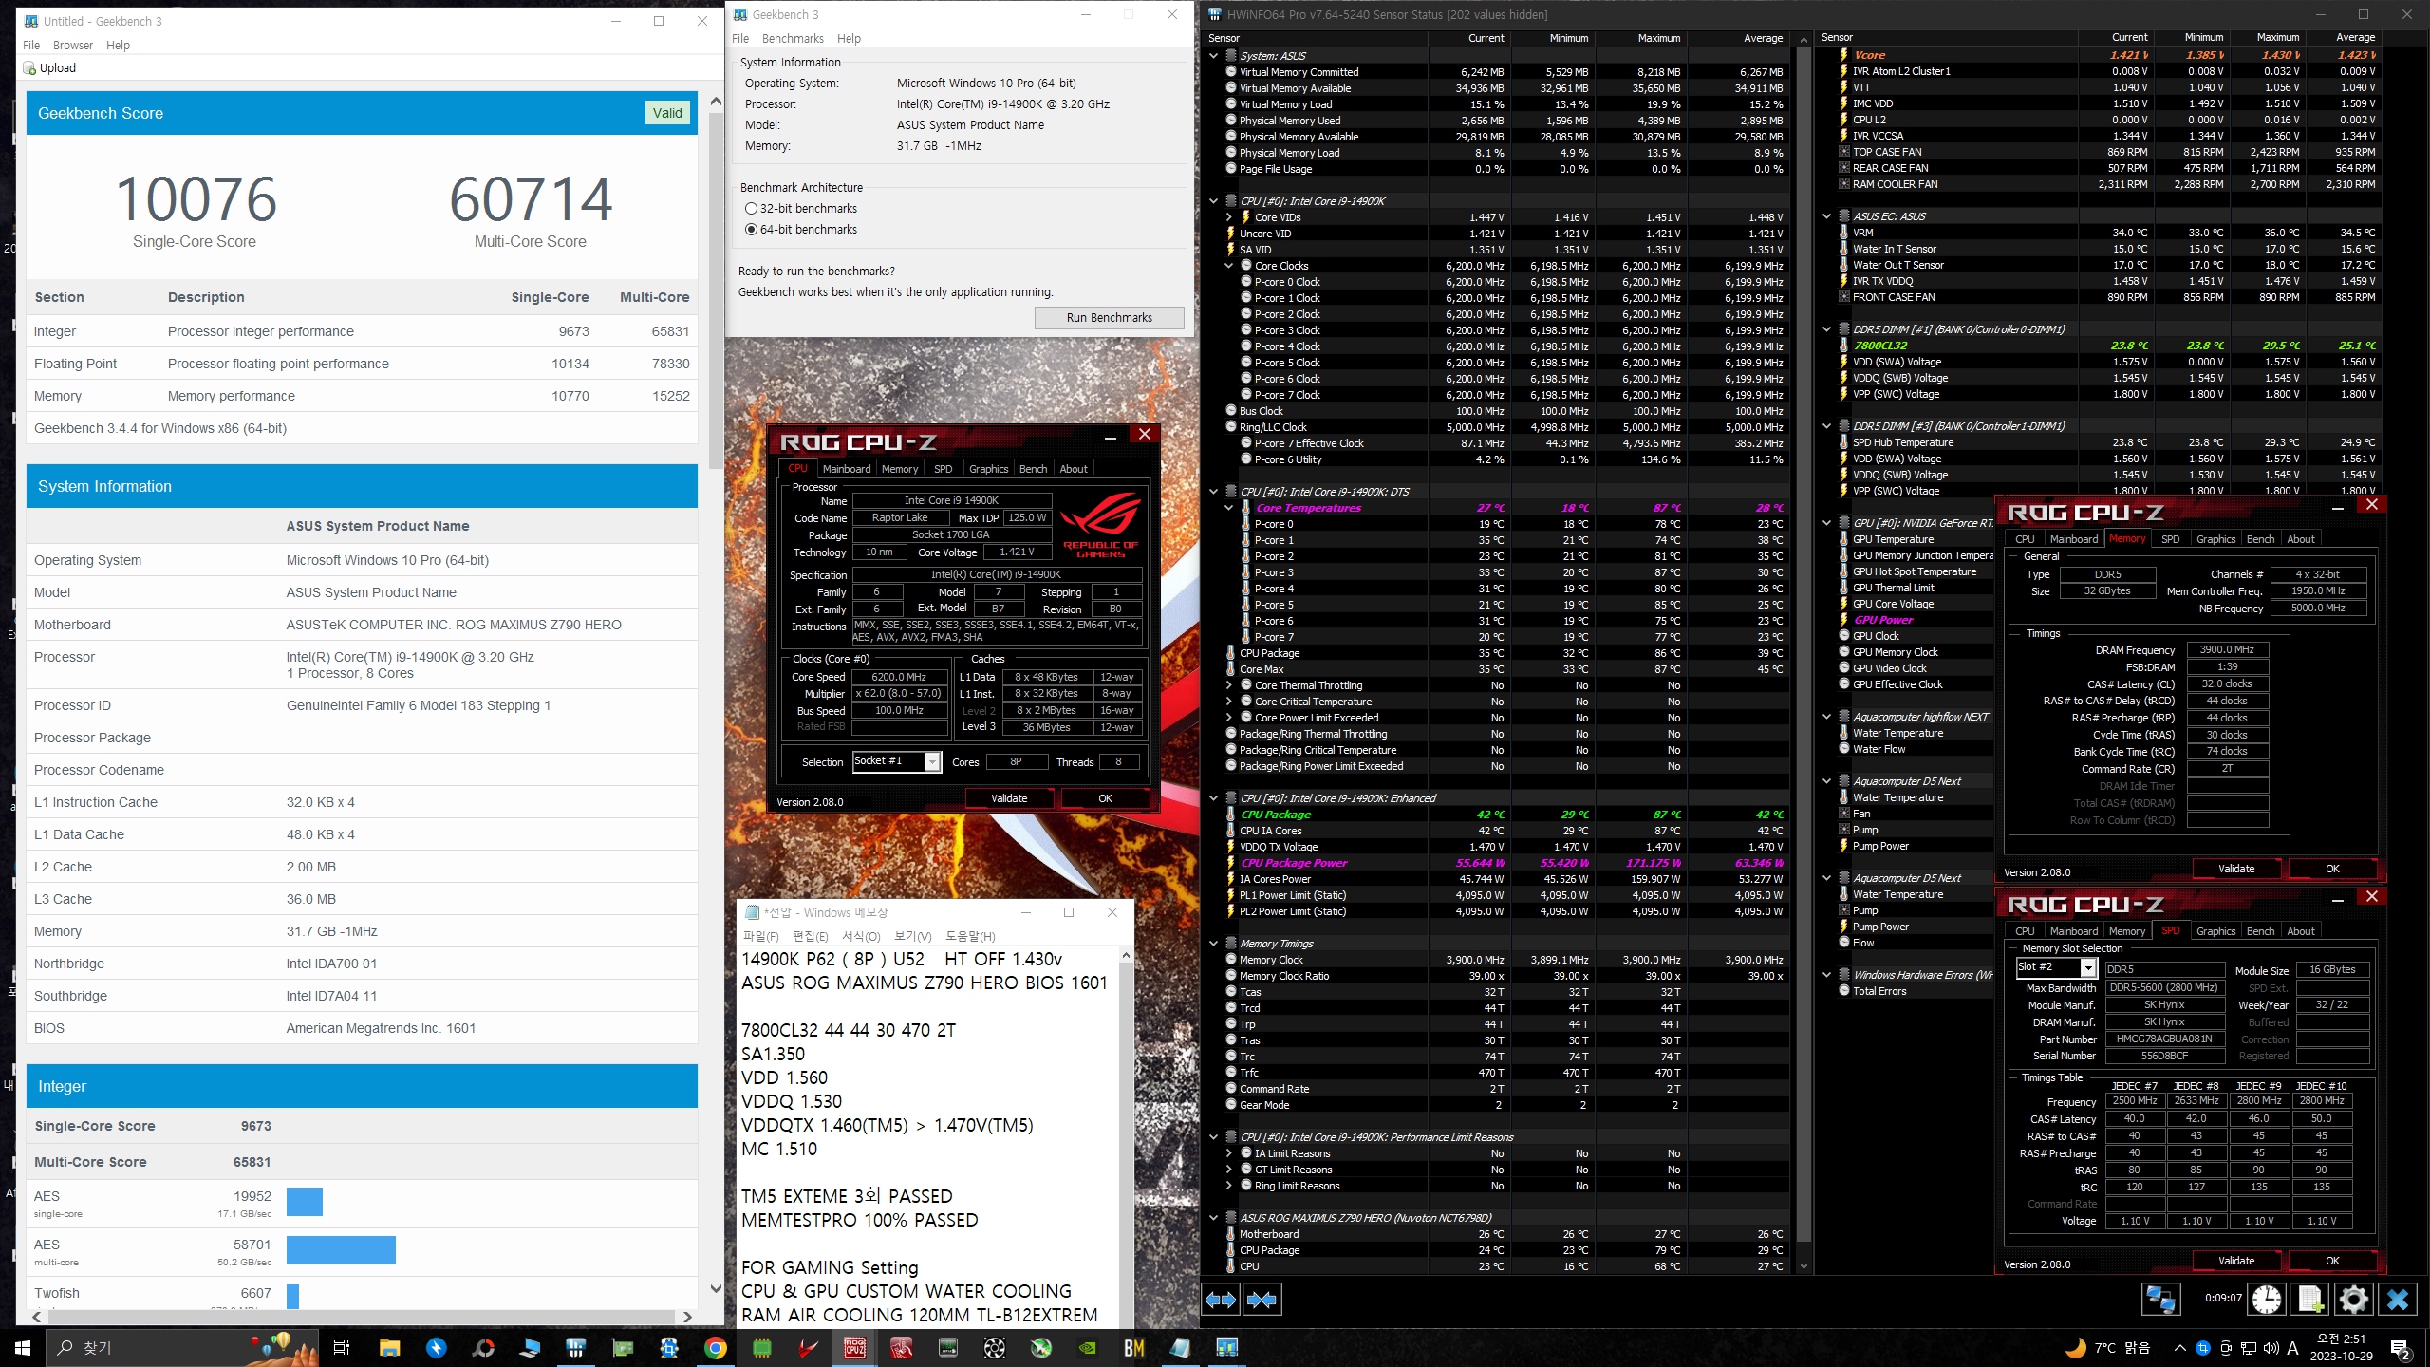This screenshot has height=1367, width=2430.
Task: Click HWiNFO shrink columns arrows icon
Action: coord(1262,1299)
